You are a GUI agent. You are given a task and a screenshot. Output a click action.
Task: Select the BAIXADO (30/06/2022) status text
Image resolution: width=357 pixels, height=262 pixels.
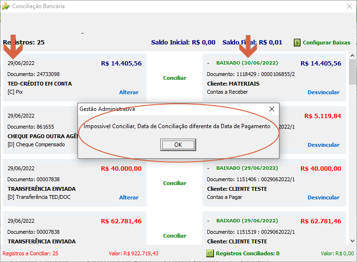[x=247, y=63]
